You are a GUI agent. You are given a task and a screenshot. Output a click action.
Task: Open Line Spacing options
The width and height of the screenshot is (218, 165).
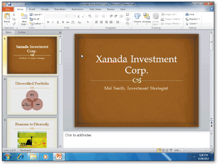[x=121, y=16]
